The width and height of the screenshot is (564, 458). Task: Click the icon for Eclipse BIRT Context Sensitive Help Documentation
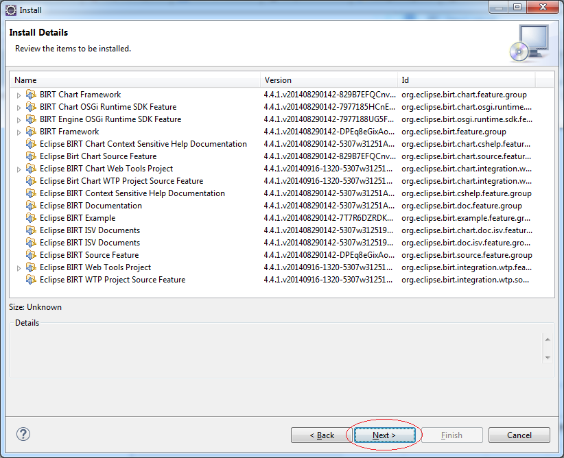[x=31, y=193]
